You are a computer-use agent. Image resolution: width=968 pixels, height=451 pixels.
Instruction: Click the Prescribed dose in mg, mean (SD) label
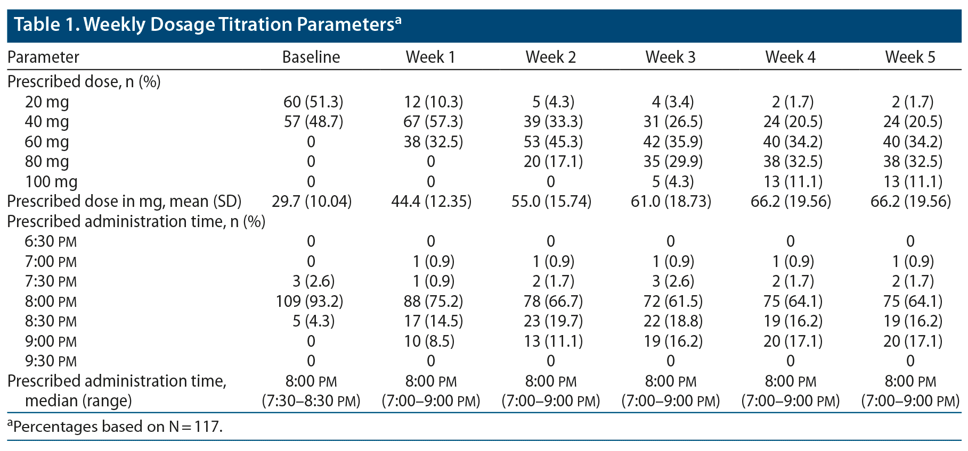124,202
